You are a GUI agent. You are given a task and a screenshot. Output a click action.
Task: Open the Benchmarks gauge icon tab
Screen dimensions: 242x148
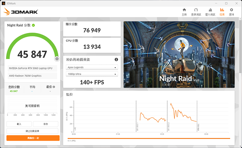point(196,10)
